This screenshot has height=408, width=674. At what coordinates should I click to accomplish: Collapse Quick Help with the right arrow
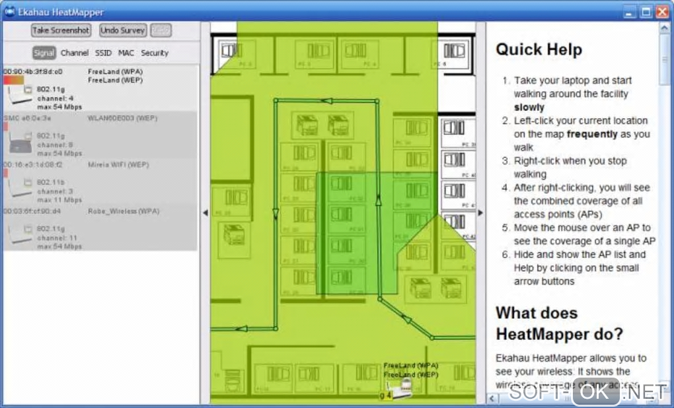click(480, 213)
